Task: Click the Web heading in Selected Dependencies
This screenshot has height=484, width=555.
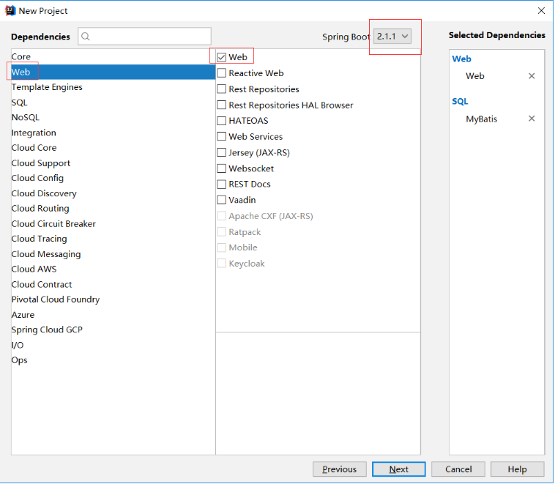Action: (461, 59)
